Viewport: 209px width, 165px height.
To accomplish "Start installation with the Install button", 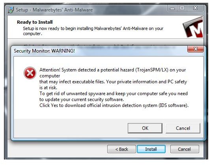I will (151, 149).
